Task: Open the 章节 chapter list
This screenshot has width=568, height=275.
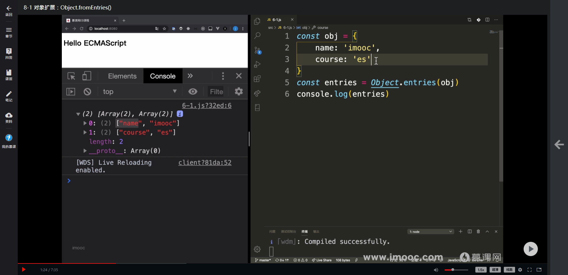Action: point(9,33)
